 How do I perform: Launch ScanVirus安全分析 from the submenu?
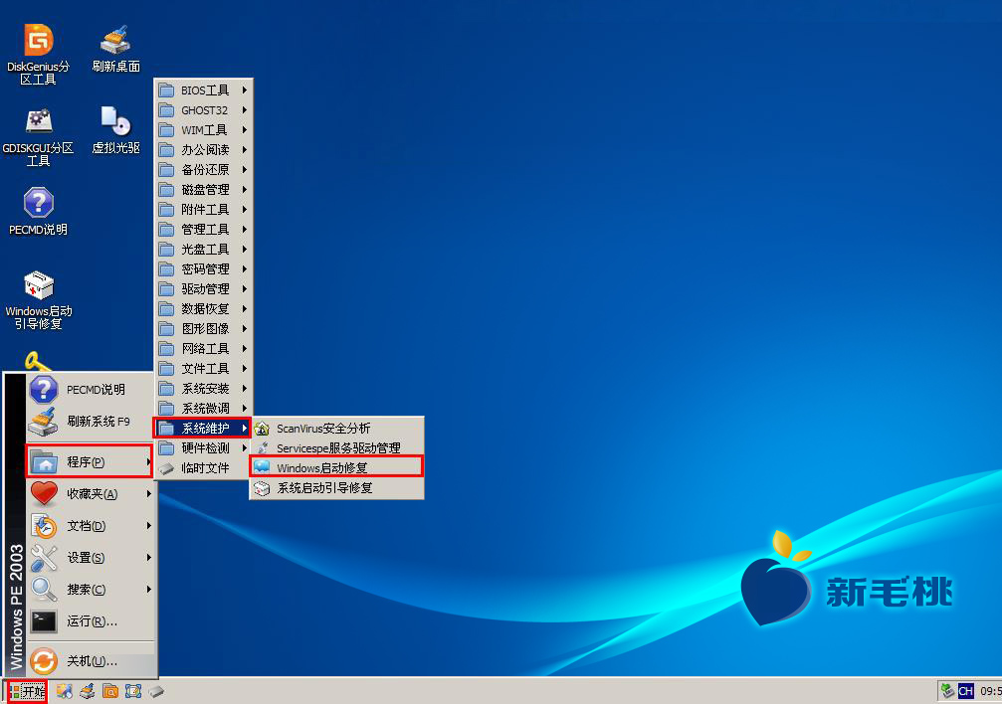pyautogui.click(x=336, y=428)
